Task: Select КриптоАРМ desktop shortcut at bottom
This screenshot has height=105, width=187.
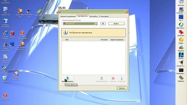Action: coord(5,97)
